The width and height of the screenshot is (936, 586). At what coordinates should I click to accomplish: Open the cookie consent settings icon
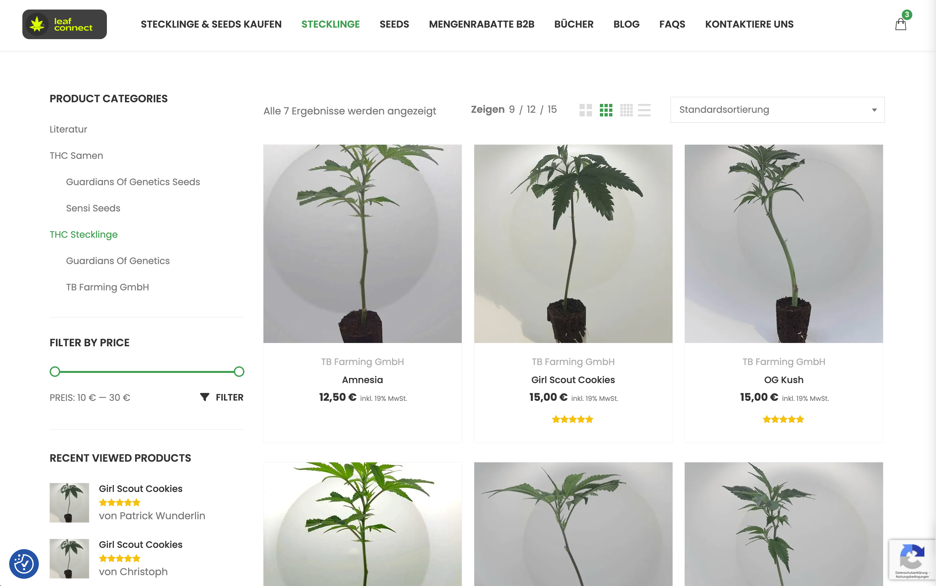point(24,564)
